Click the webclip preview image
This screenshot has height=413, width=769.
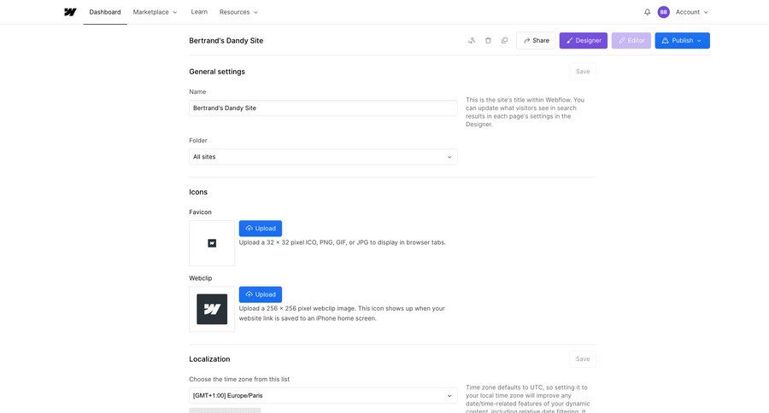(x=212, y=309)
